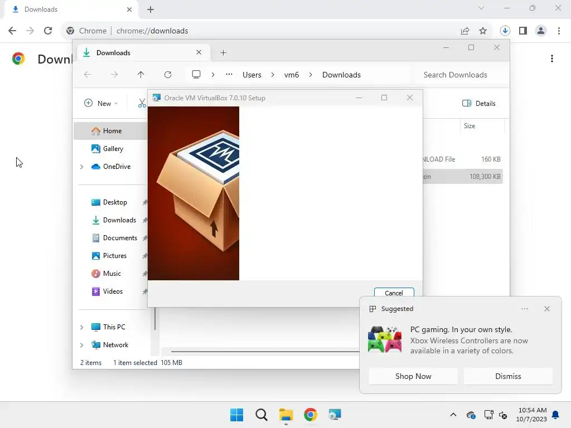The height and width of the screenshot is (428, 571).
Task: Open the New item dropdown in File Explorer
Action: [101, 103]
